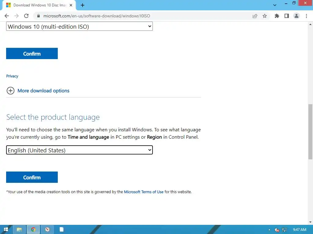
Task: Expand More download options plus icon
Action: pos(10,91)
